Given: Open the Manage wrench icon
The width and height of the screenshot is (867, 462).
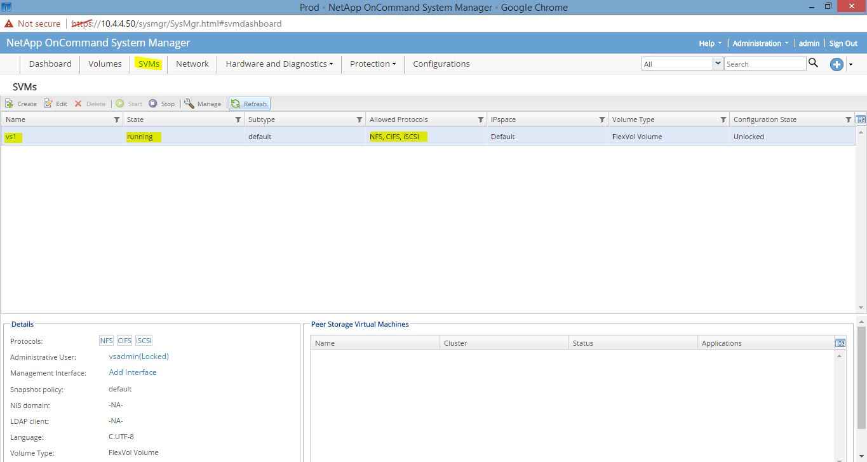Looking at the screenshot, I should pyautogui.click(x=189, y=103).
